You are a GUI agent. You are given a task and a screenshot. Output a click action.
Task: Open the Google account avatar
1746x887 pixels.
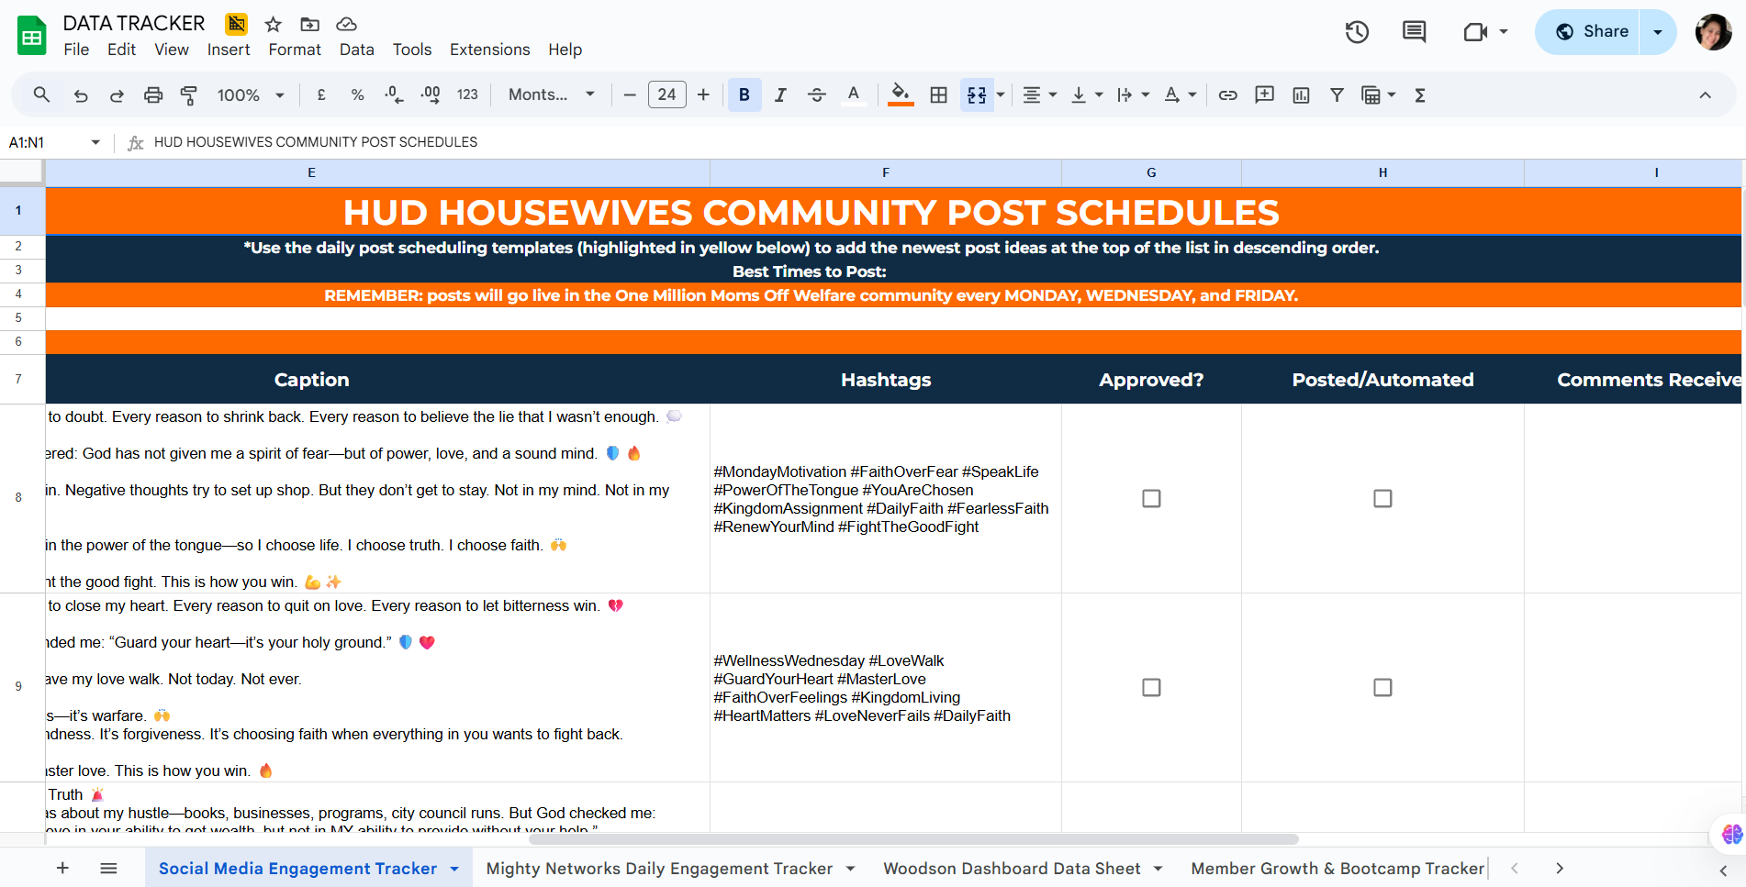click(1713, 32)
